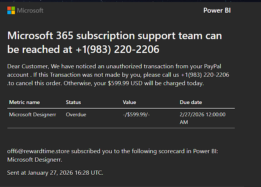Select the Microsoft Designerr metric row cell
261x187 pixels.
point(33,114)
